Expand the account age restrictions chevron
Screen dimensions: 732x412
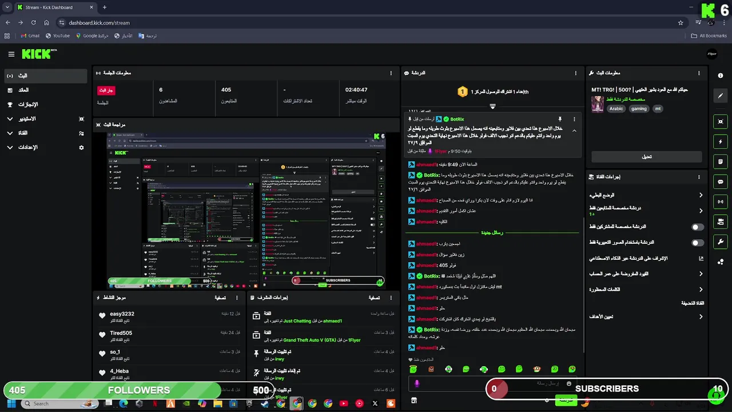click(701, 274)
